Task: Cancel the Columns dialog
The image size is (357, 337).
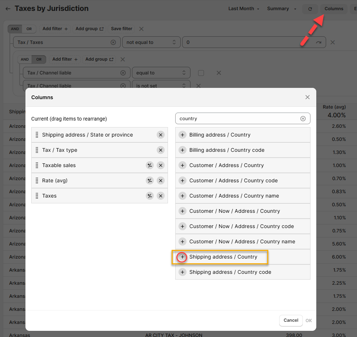Action: tap(291, 320)
